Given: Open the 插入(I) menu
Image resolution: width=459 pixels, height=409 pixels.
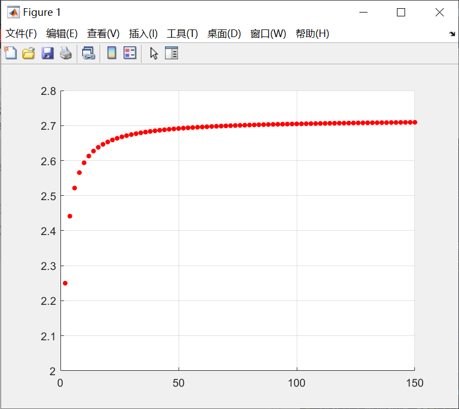Looking at the screenshot, I should (143, 34).
